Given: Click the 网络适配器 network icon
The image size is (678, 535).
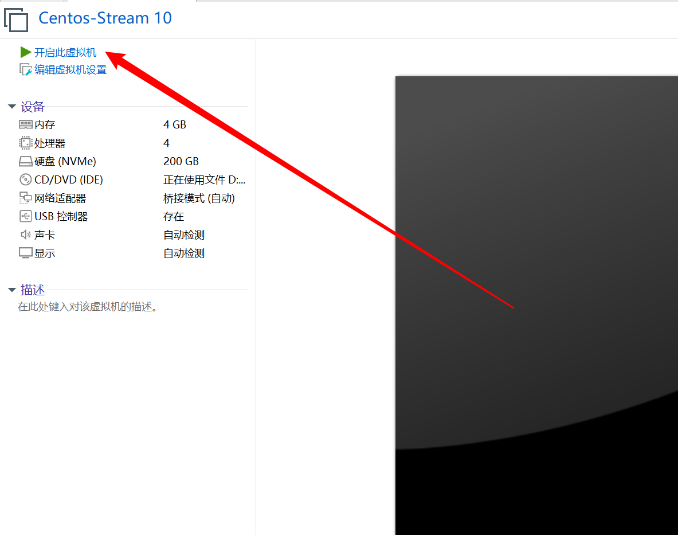Looking at the screenshot, I should (x=26, y=198).
